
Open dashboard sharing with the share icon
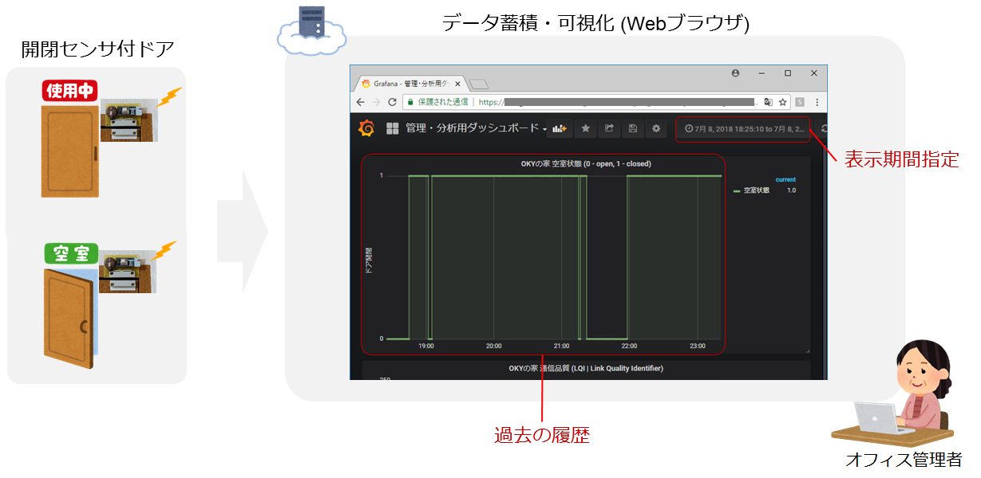608,128
